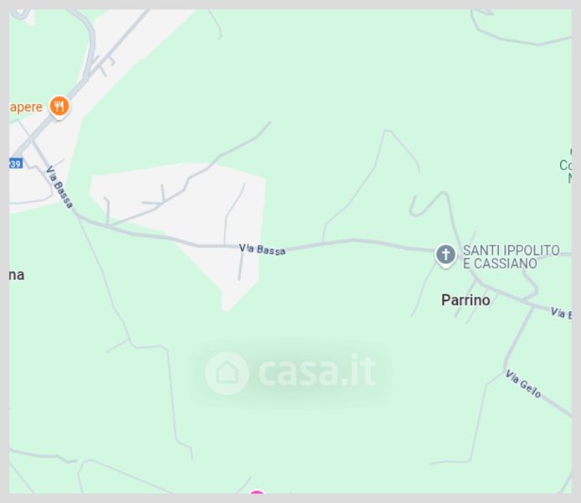Select the green cut-off park label
The height and width of the screenshot is (503, 581).
[566, 165]
